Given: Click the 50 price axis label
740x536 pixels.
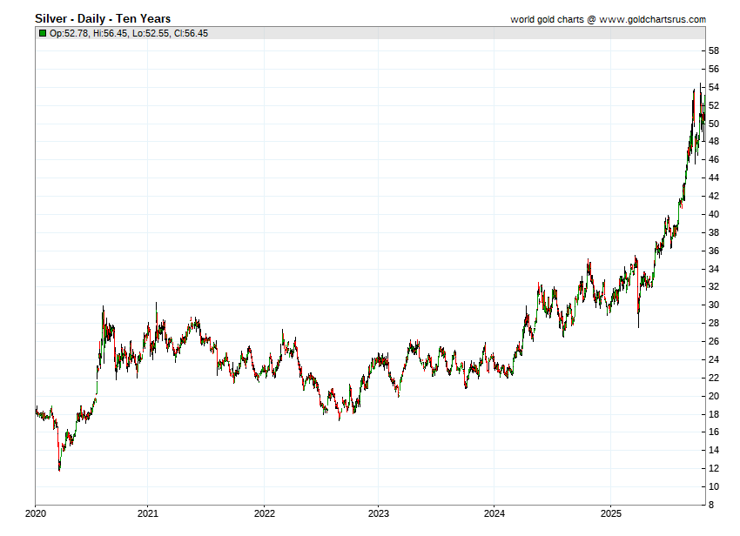Looking at the screenshot, I should 714,124.
